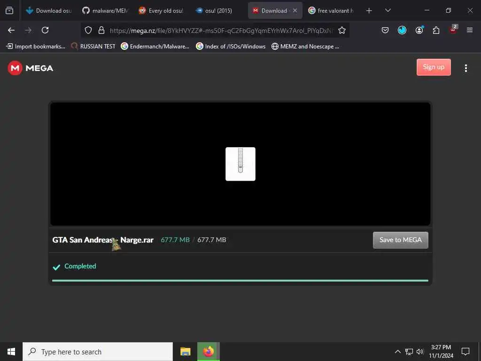Screen dimensions: 481x361
Task: Bookmark this page with star icon
Action: [x=342, y=30]
